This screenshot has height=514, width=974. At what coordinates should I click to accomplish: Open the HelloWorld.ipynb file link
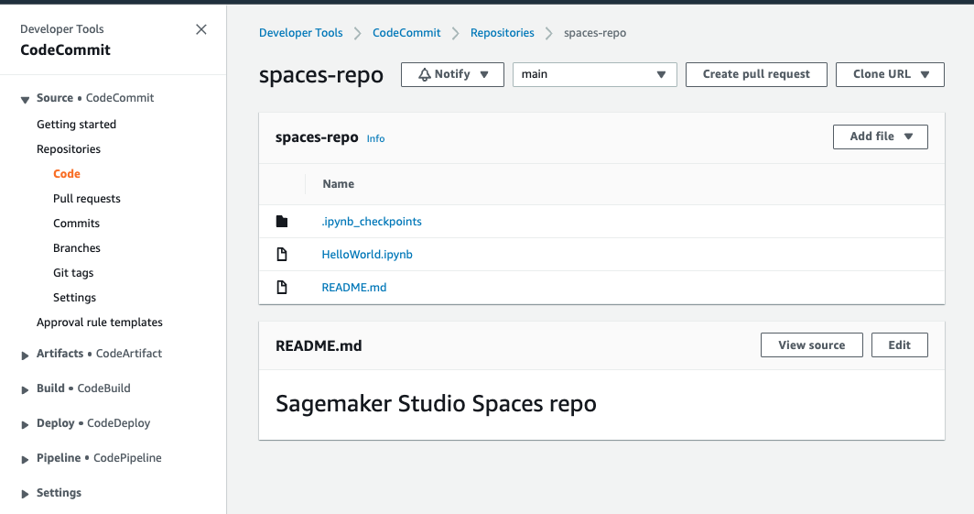[x=367, y=254]
